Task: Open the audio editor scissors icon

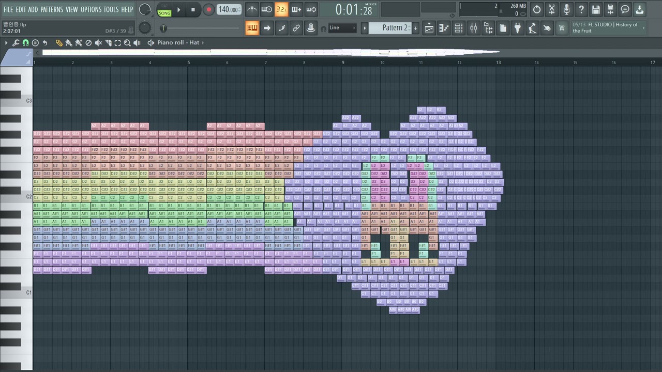Action: (x=552, y=9)
